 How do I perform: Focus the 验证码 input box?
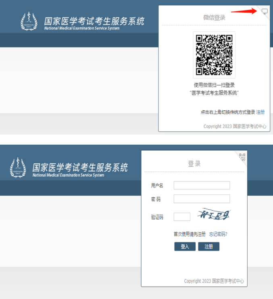click(182, 217)
